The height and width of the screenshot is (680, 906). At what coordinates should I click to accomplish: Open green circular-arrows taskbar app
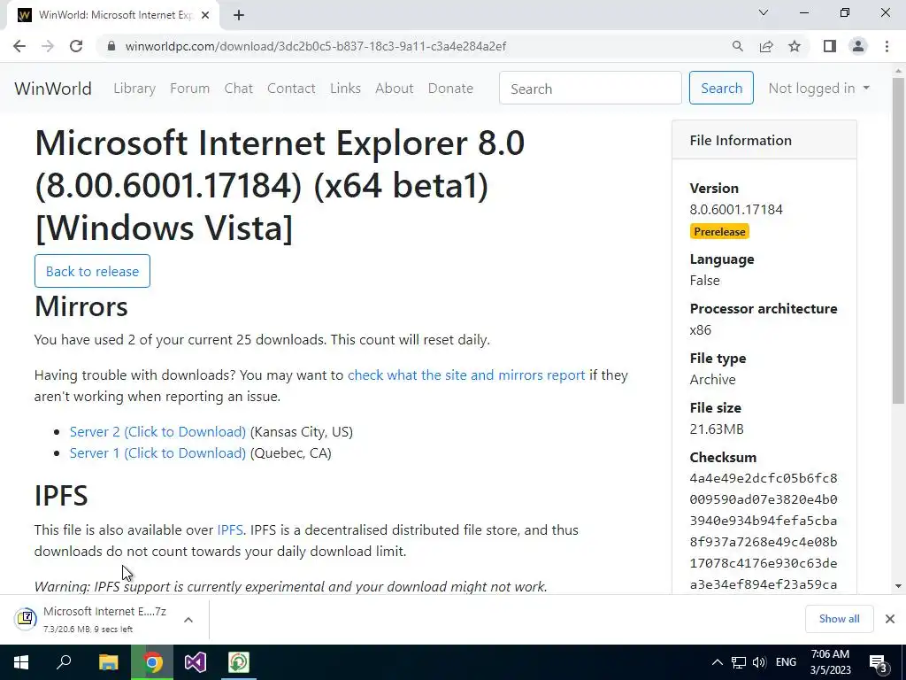tap(239, 662)
